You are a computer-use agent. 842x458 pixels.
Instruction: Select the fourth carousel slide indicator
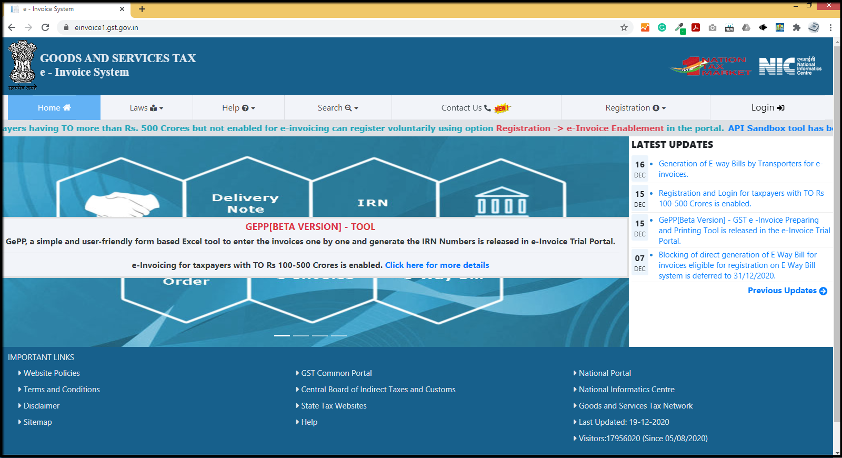point(339,335)
